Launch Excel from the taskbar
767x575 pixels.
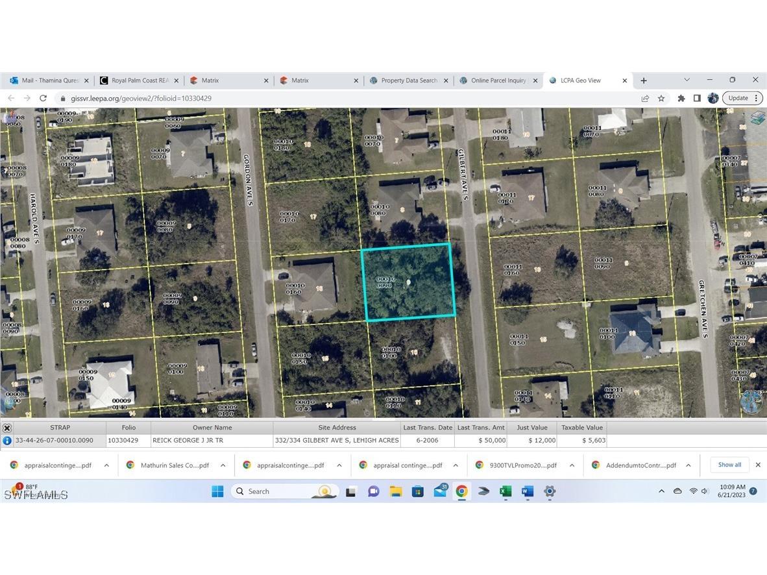coord(505,491)
